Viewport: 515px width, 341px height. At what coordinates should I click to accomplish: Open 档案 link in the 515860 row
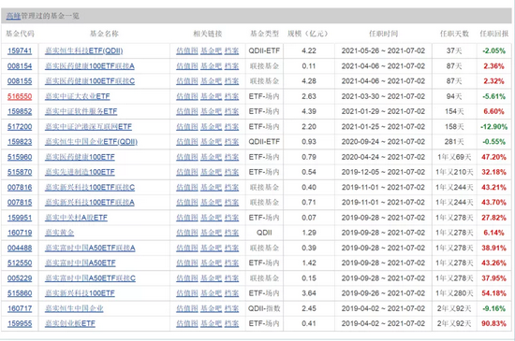(x=231, y=293)
